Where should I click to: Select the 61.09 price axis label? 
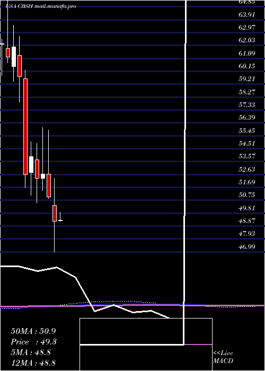[248, 53]
